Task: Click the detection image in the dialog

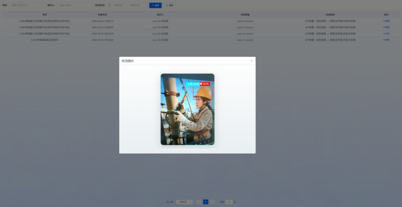Action: point(187,109)
